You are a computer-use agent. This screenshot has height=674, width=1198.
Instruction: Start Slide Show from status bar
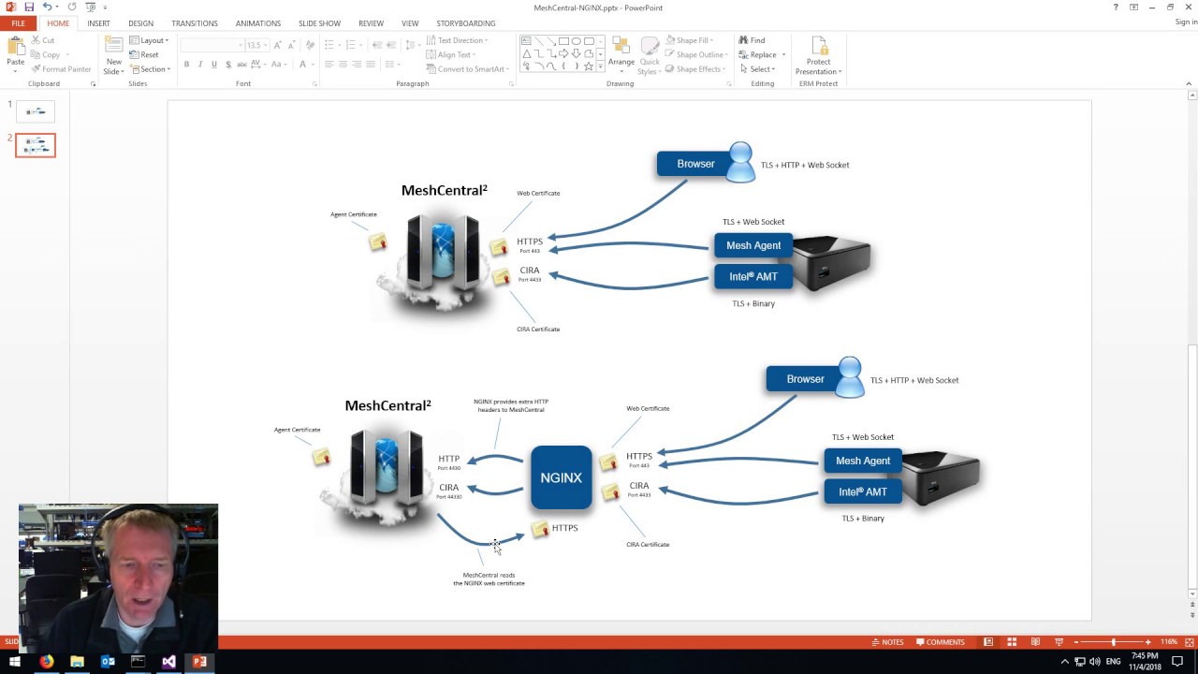click(x=1059, y=642)
